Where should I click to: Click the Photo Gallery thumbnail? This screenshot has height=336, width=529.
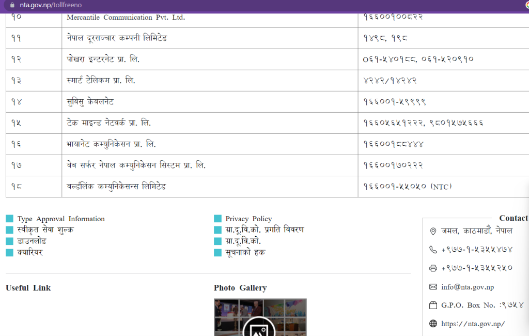click(x=260, y=317)
